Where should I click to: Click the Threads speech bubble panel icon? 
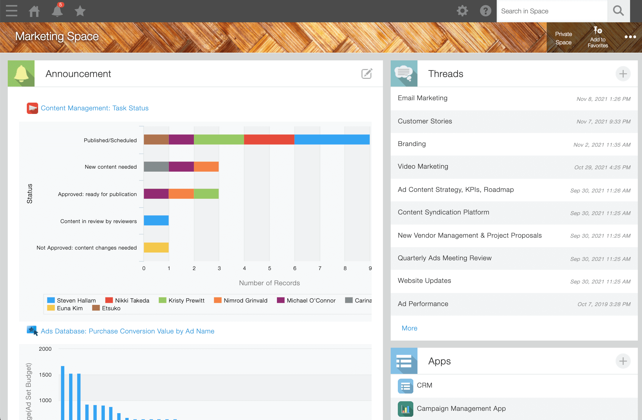404,73
